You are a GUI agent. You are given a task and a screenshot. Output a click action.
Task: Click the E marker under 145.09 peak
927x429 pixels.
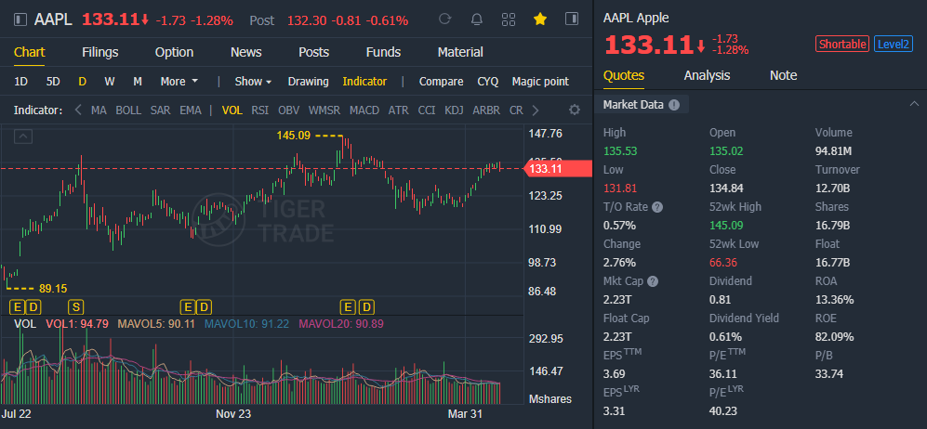click(x=348, y=306)
